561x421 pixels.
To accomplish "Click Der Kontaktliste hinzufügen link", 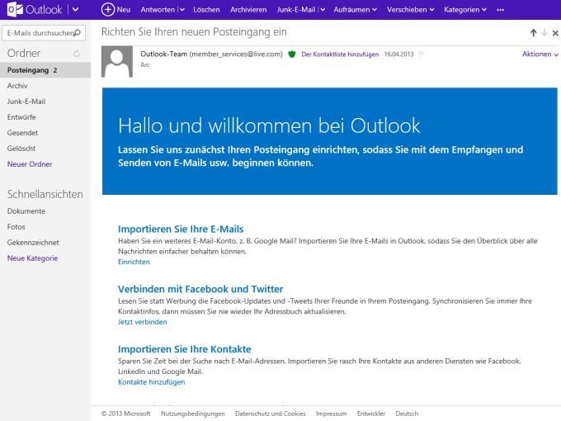I will click(x=340, y=54).
